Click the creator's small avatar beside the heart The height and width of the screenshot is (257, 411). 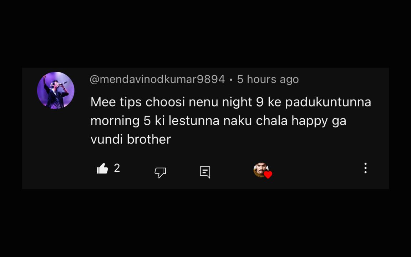pyautogui.click(x=260, y=170)
